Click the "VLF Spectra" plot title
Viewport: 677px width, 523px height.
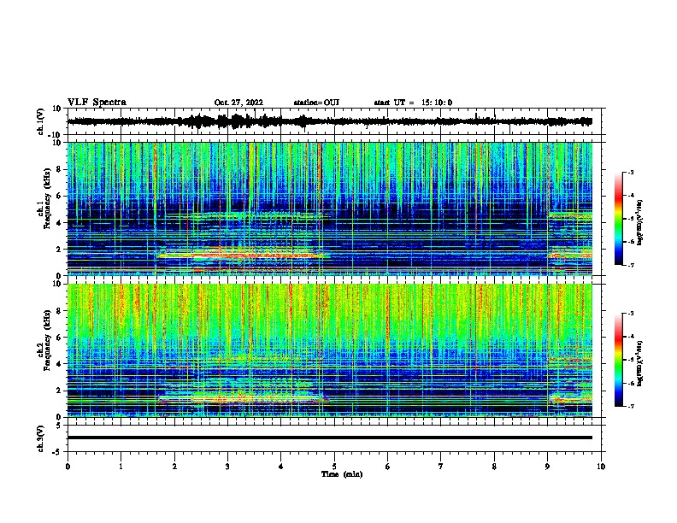pos(97,103)
